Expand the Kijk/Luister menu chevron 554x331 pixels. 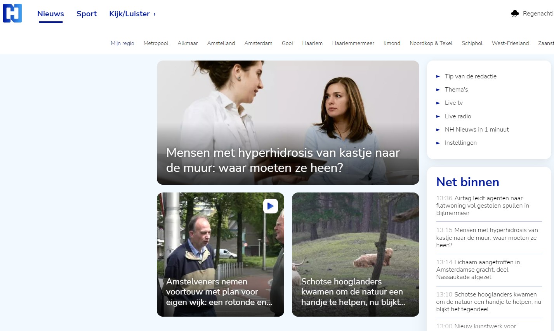[155, 14]
